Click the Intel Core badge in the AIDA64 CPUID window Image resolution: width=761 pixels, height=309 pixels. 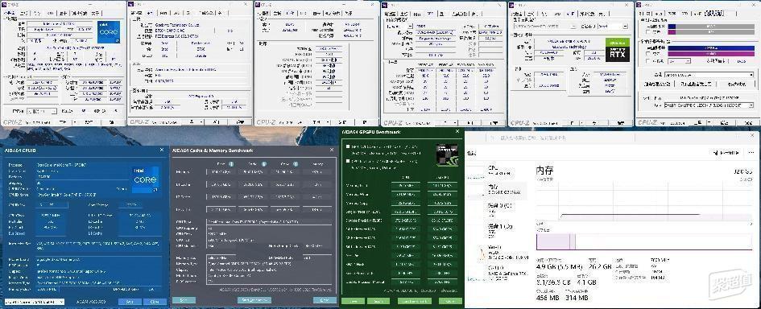pos(145,180)
